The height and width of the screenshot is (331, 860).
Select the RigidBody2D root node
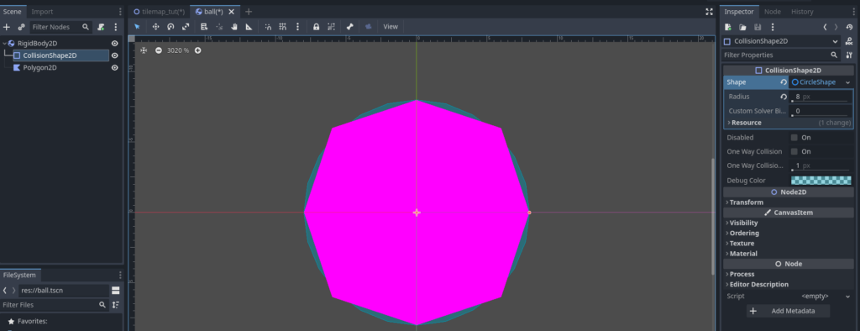37,44
